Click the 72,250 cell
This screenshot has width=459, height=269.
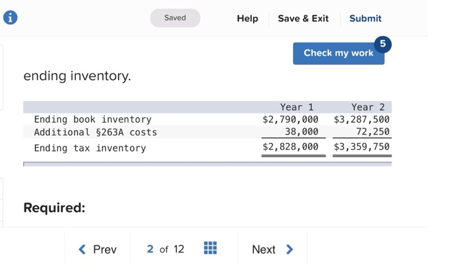pos(372,132)
